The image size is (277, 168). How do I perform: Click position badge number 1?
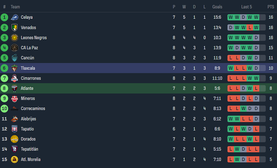point(4,17)
